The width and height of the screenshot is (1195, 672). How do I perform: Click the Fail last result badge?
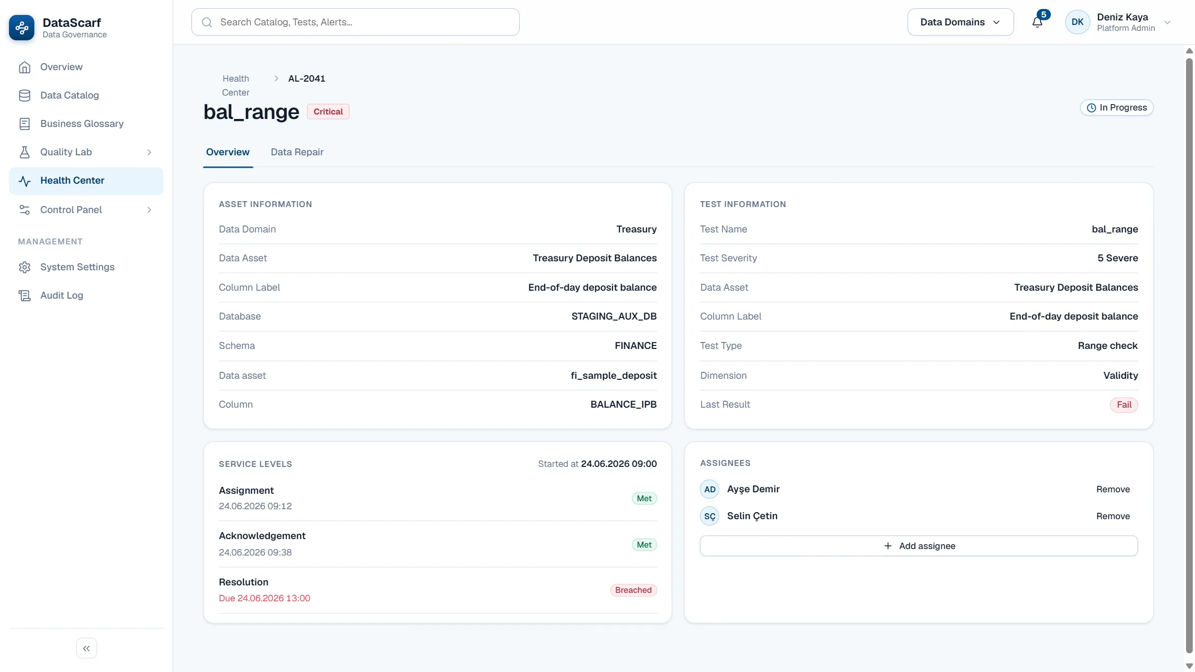click(1124, 405)
